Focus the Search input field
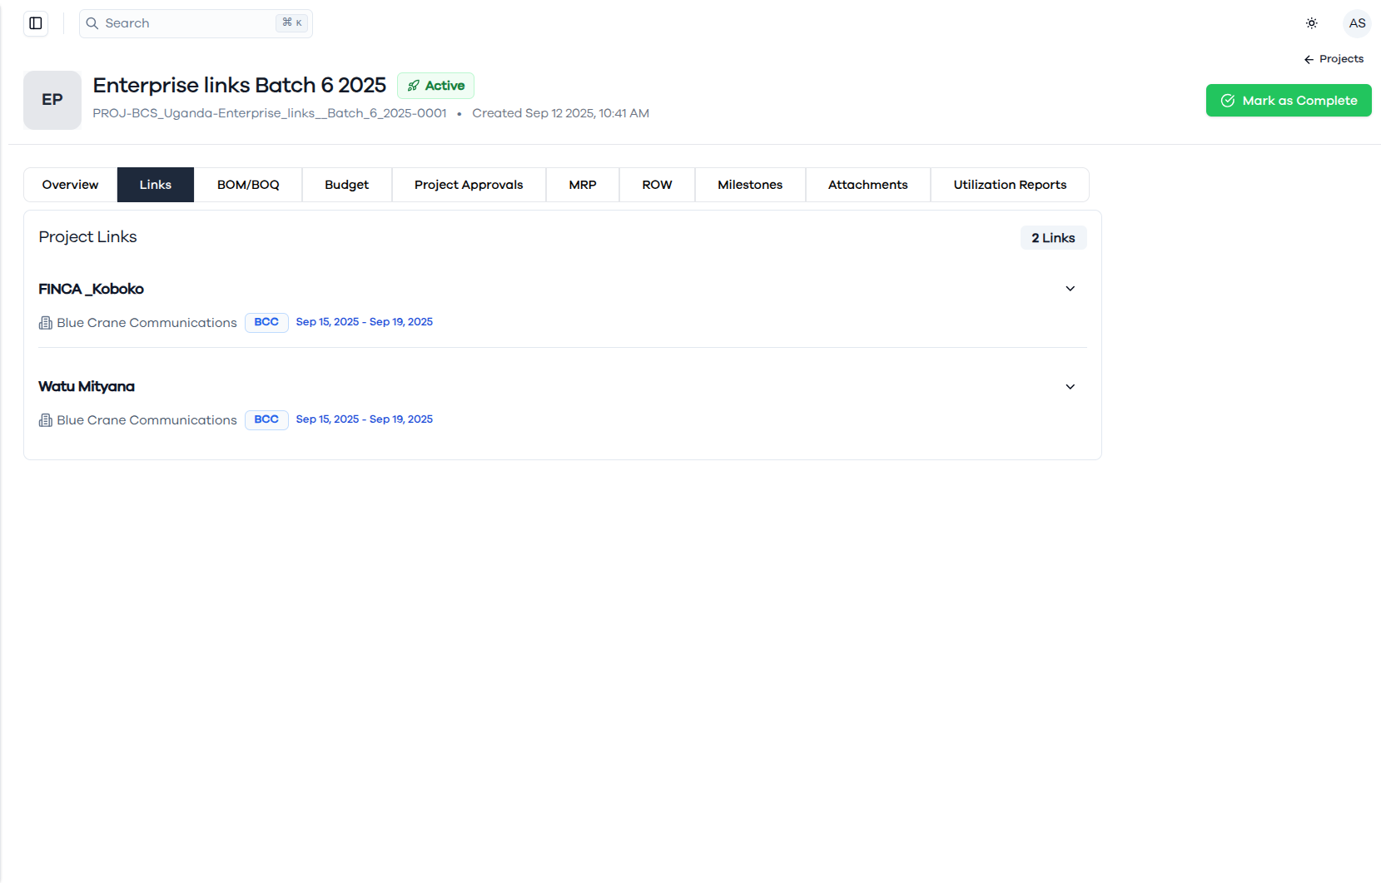Image resolution: width=1381 pixels, height=883 pixels. pyautogui.click(x=196, y=23)
